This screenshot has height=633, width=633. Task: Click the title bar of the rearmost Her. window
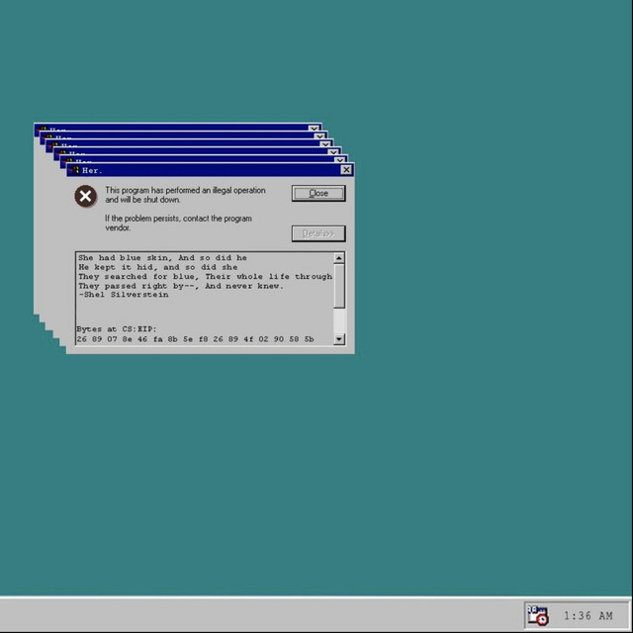pyautogui.click(x=178, y=128)
